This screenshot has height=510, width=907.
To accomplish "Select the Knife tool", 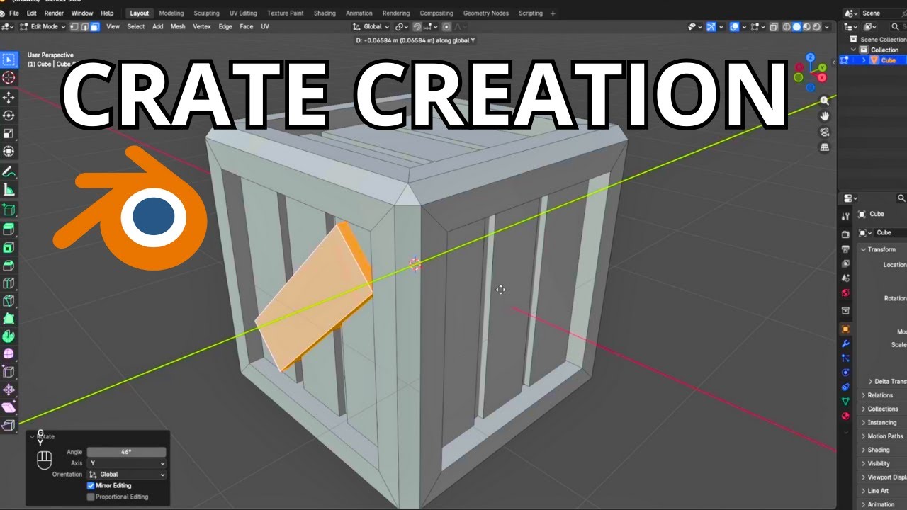I will click(x=9, y=300).
